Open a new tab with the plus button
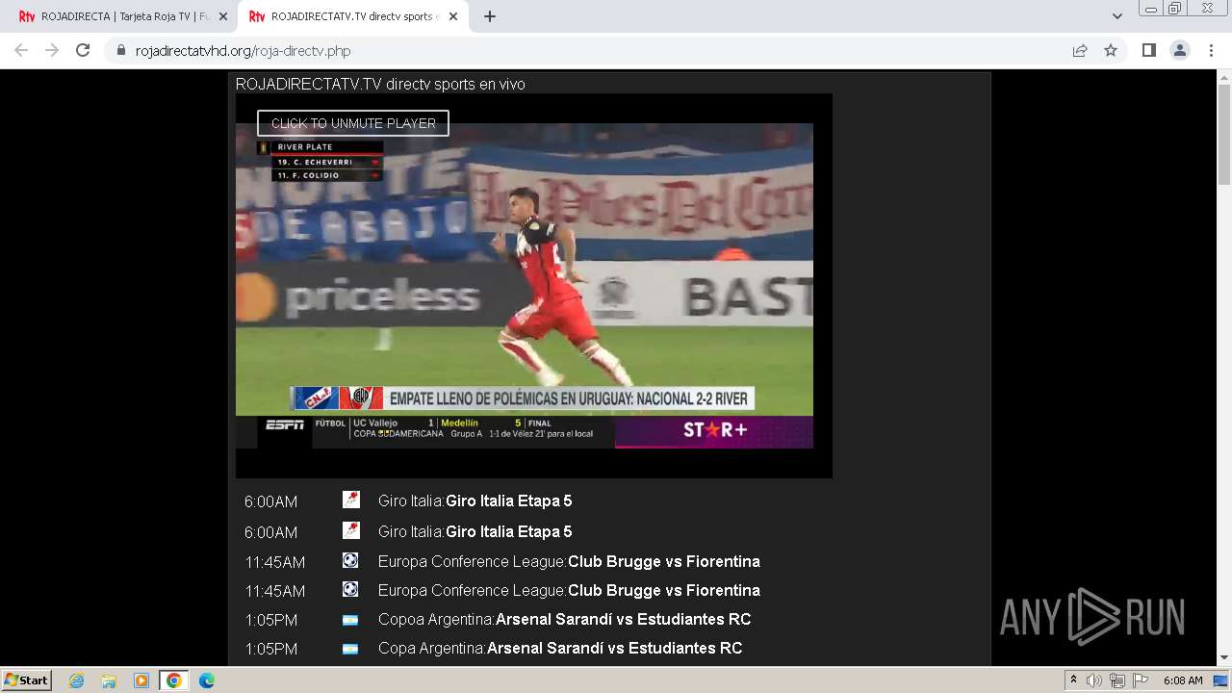Viewport: 1232px width, 693px height. point(490,16)
